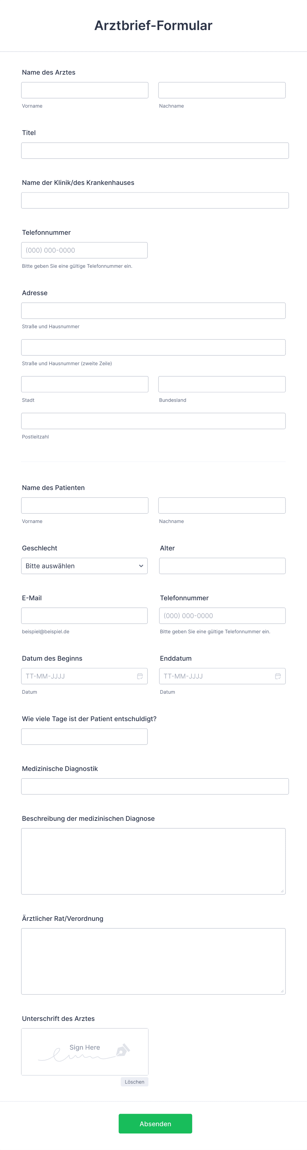Open the calendar icon for Datum des Beginns
Screen dimensions: 307x1150
[x=140, y=676]
